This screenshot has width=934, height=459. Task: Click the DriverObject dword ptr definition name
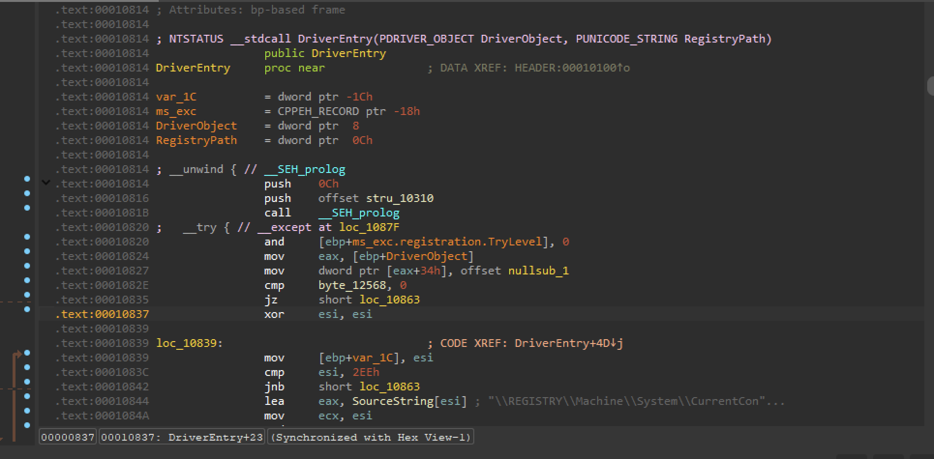(196, 126)
